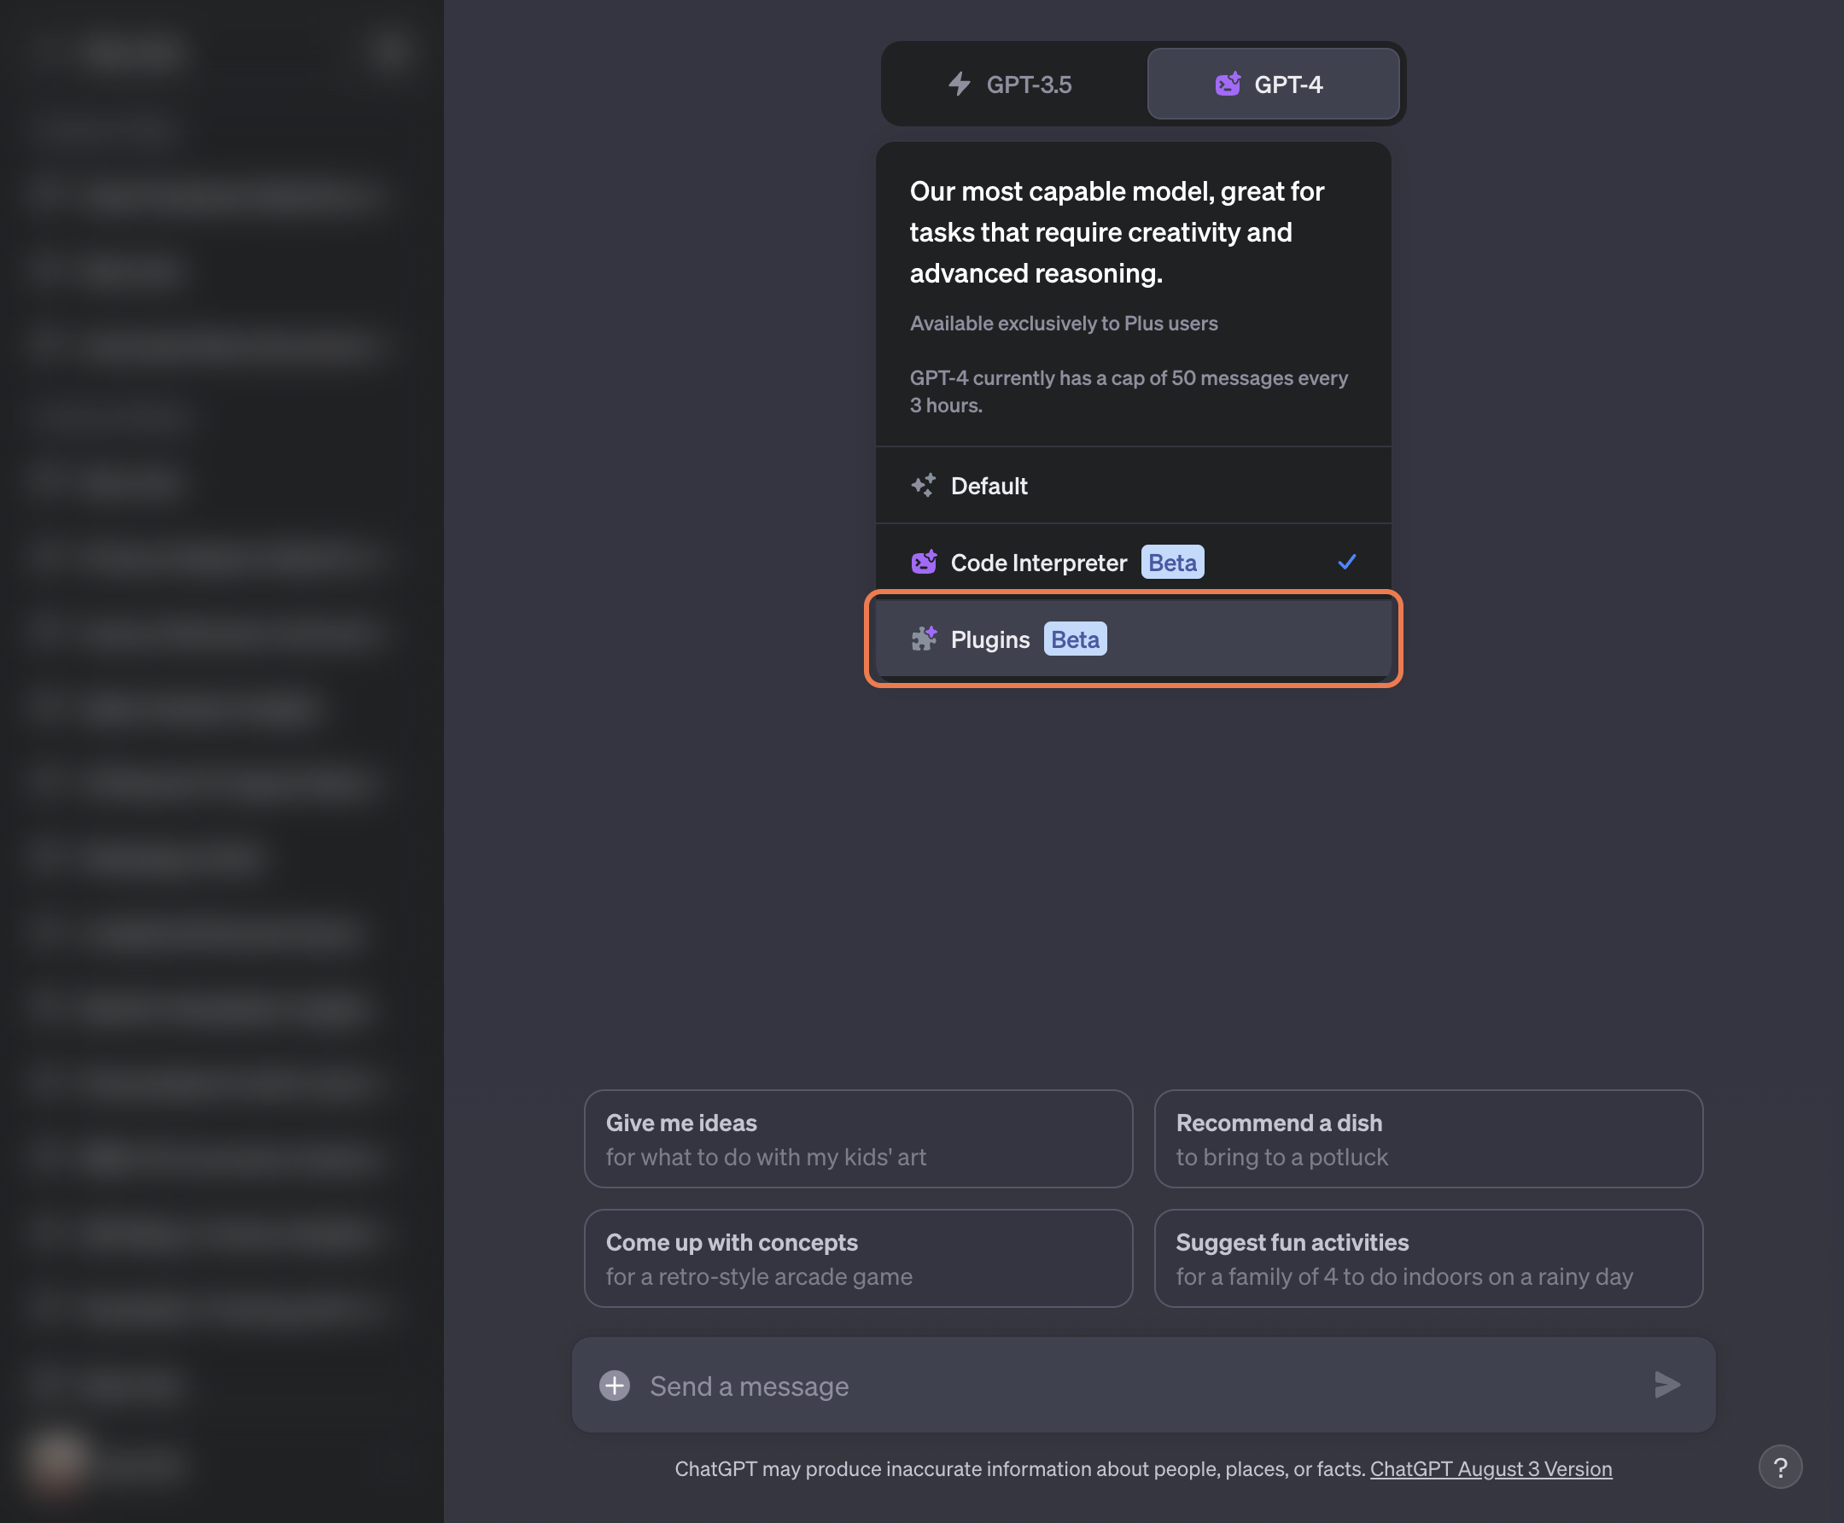This screenshot has width=1844, height=1523.
Task: Choose Code Interpreter Beta mode
Action: coord(1133,563)
